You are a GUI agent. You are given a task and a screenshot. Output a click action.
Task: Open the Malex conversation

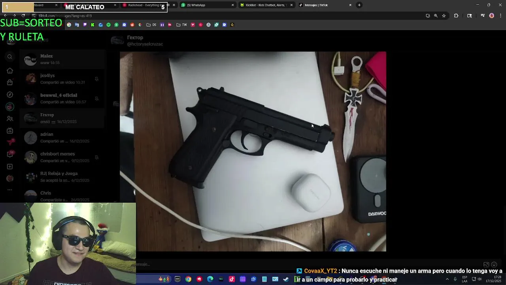[62, 60]
